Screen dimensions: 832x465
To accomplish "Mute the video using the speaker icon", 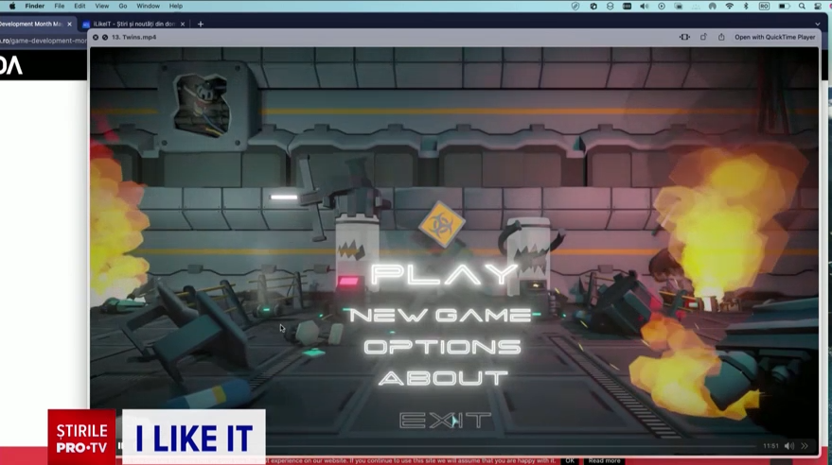I will coord(788,446).
